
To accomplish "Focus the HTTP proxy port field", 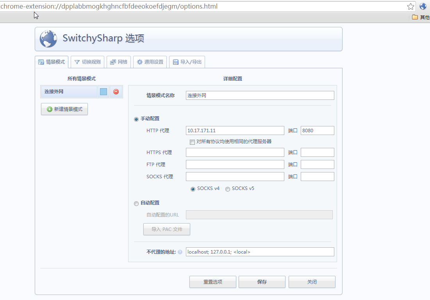I will tap(318, 130).
